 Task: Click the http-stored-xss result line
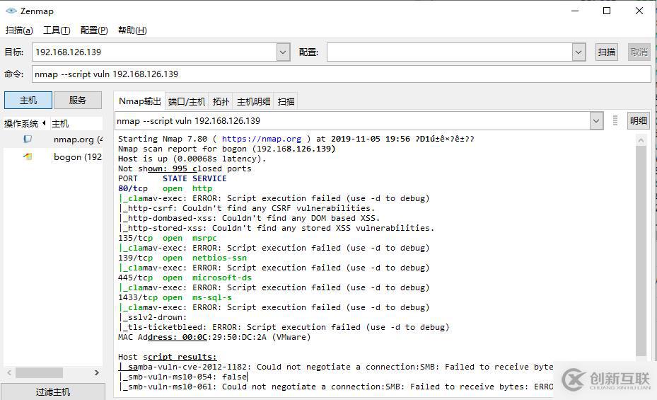tap(277, 228)
